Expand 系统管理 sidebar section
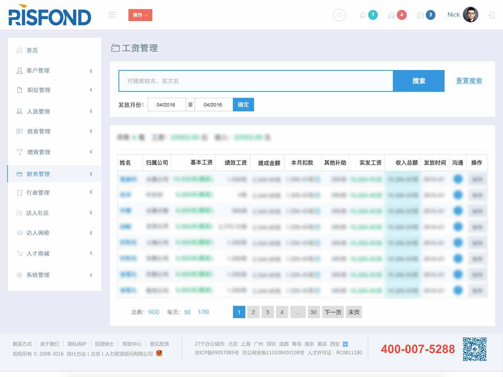 (x=54, y=275)
